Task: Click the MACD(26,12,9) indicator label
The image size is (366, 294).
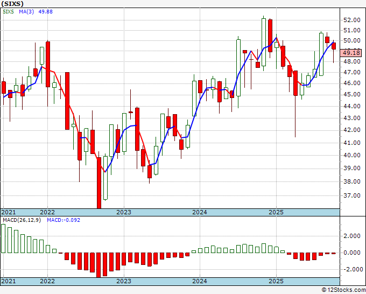Action: pyautogui.click(x=22, y=220)
